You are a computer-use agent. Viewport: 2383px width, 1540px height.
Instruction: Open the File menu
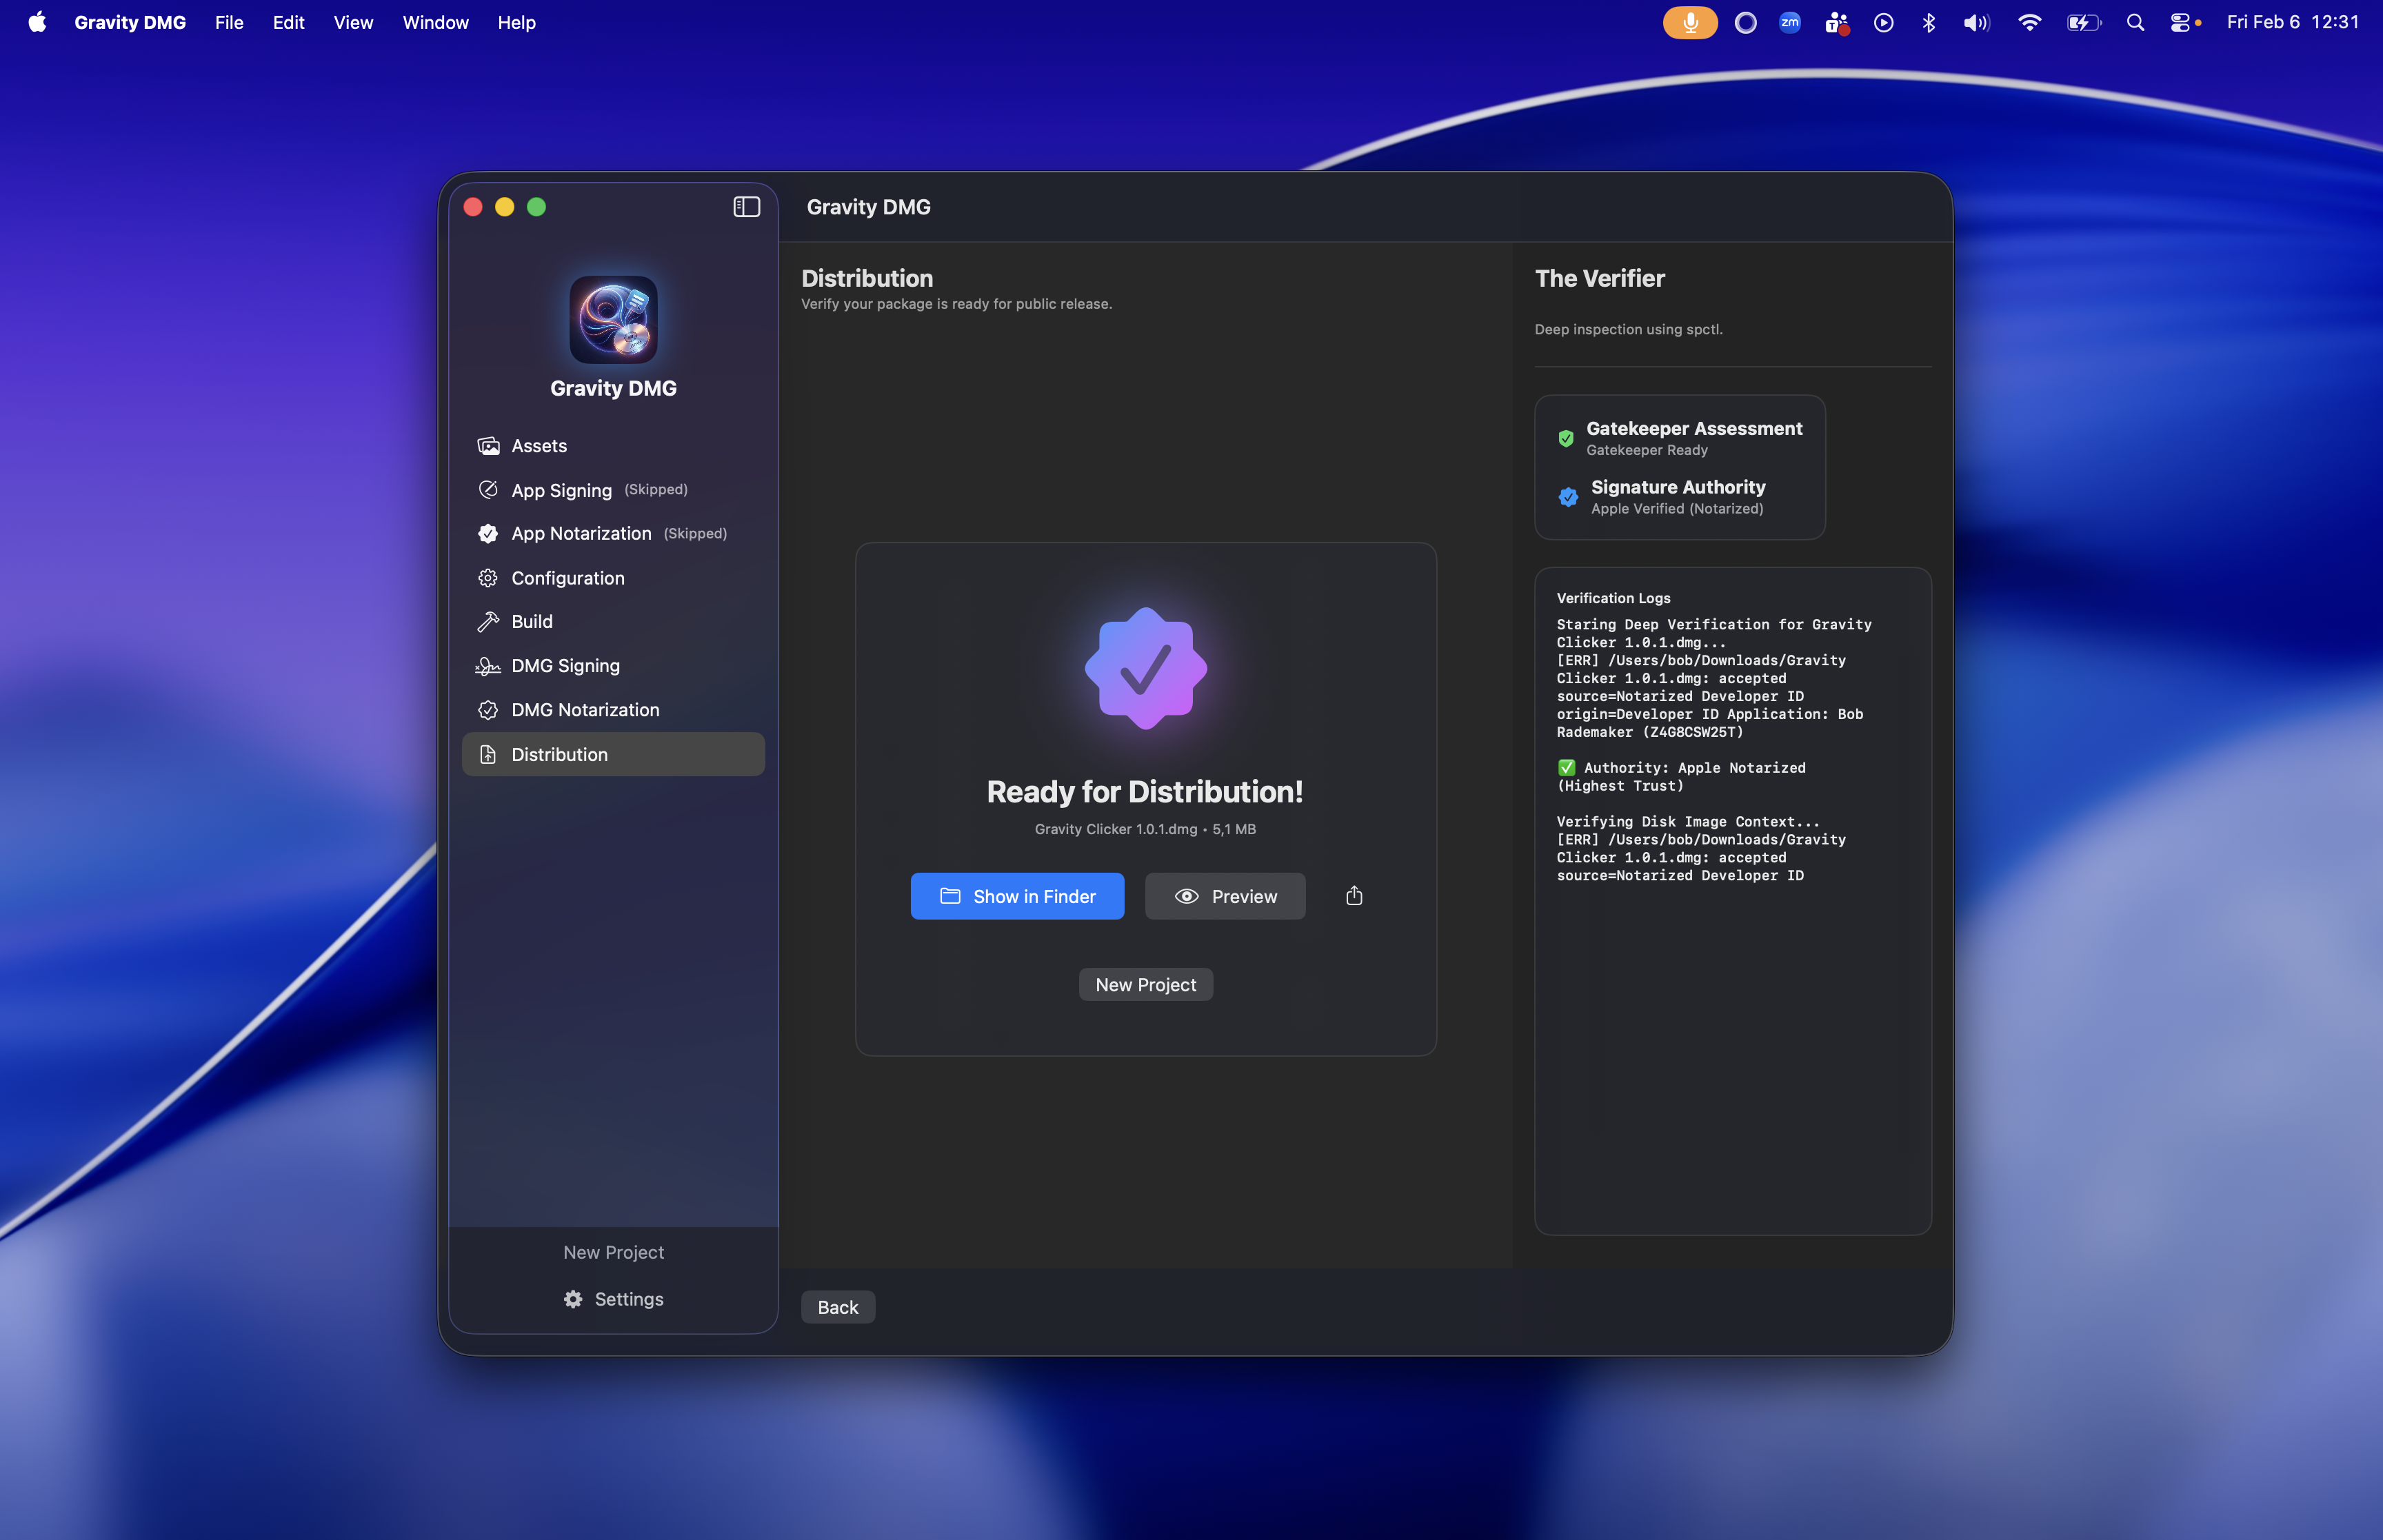click(x=229, y=22)
